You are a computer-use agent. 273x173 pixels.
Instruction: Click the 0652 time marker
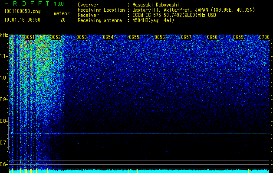(x=56, y=37)
